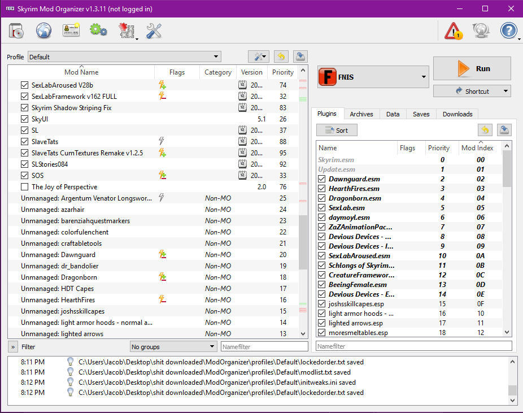Click the restore backup icon above mod list
The width and height of the screenshot is (523, 413).
(281, 56)
